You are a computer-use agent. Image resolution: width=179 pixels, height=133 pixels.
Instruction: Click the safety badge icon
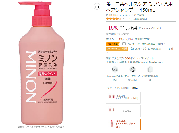pos(132,69)
